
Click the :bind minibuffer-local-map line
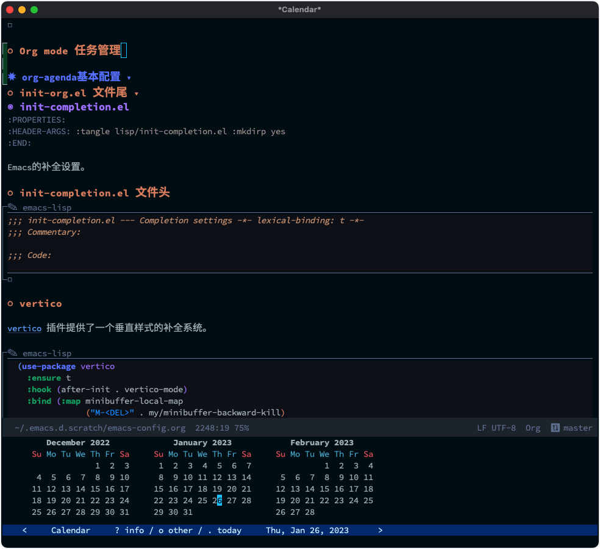click(x=105, y=401)
